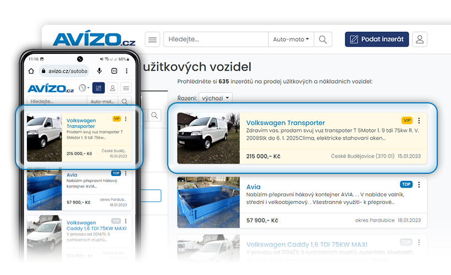This screenshot has height=275, width=451.
Task: Tap the avizo.cz/autoba address bar on phone
Action: tap(65, 71)
